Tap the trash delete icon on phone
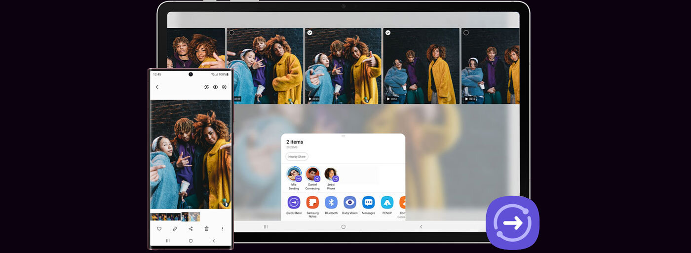 pyautogui.click(x=206, y=229)
